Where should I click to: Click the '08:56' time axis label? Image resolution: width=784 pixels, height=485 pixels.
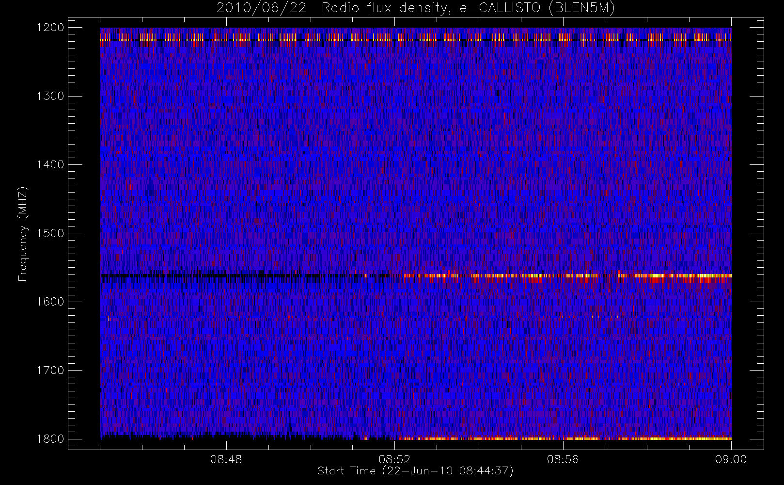point(563,459)
